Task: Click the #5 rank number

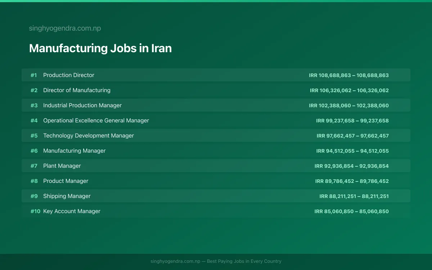Action: [x=34, y=136]
